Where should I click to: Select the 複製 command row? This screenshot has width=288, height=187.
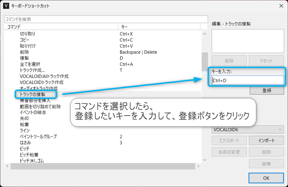pyautogui.click(x=103, y=58)
